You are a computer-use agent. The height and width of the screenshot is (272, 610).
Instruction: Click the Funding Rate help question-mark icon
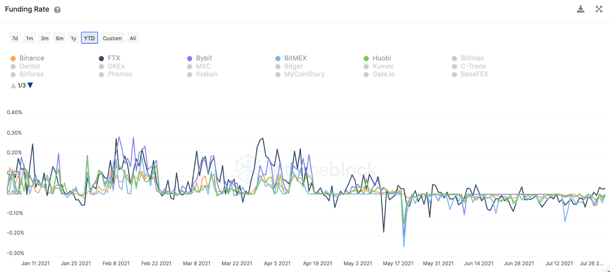(x=57, y=10)
